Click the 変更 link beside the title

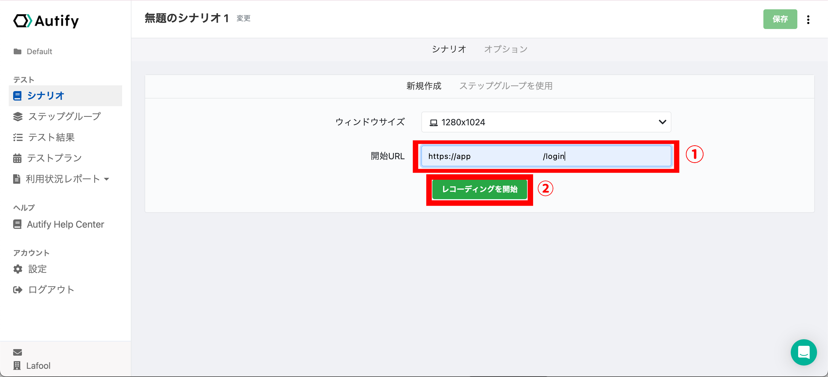(243, 19)
